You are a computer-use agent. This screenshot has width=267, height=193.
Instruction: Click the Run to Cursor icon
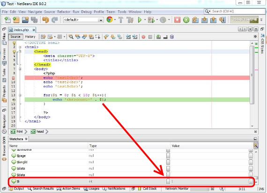[222, 20]
